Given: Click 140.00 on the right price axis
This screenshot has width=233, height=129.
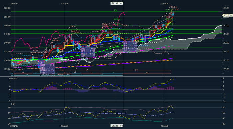Looking at the screenshot, I should click(226, 43).
